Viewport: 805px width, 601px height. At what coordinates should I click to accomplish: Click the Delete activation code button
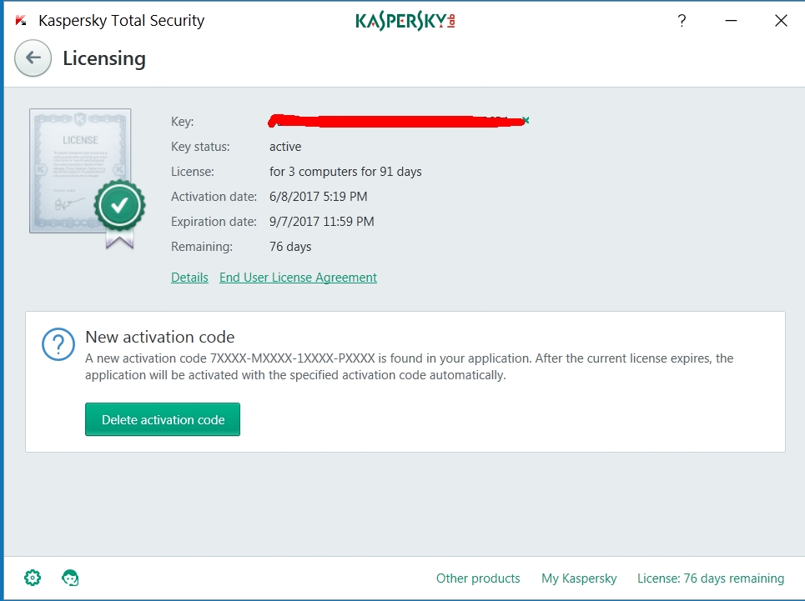[x=163, y=419]
